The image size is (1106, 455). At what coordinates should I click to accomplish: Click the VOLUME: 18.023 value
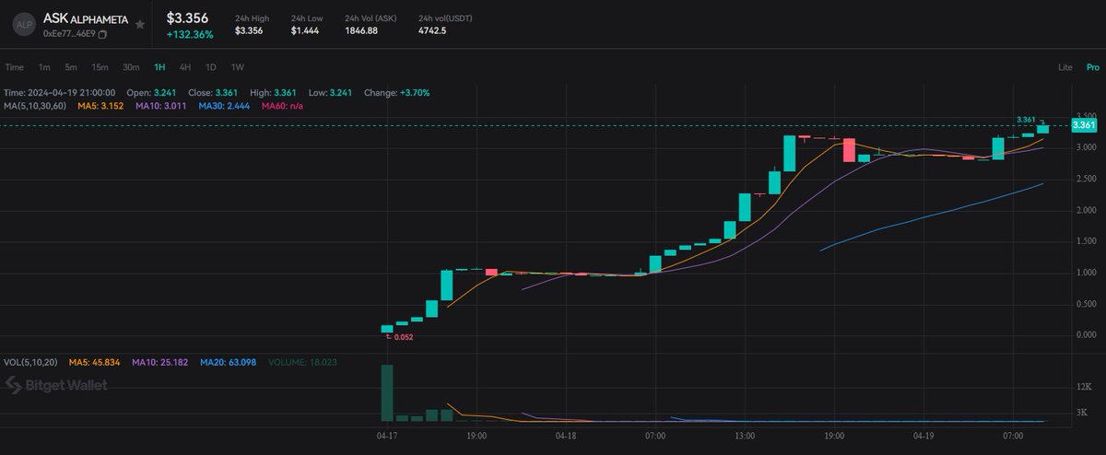(x=302, y=362)
